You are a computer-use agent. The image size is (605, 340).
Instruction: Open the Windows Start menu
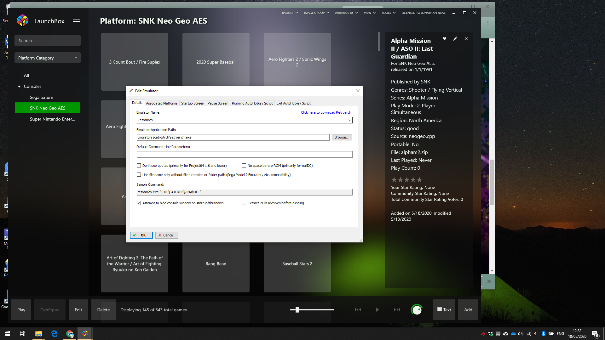[8, 334]
